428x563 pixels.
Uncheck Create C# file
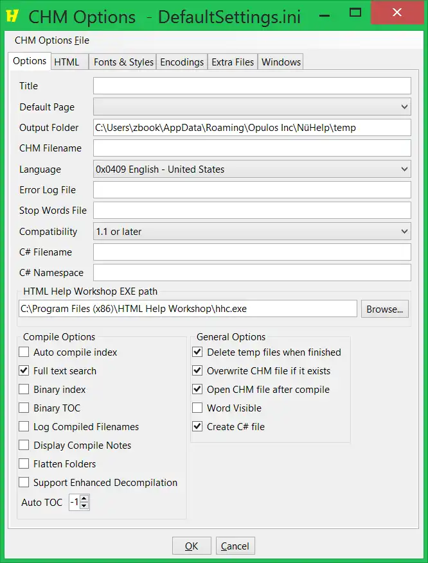point(197,426)
